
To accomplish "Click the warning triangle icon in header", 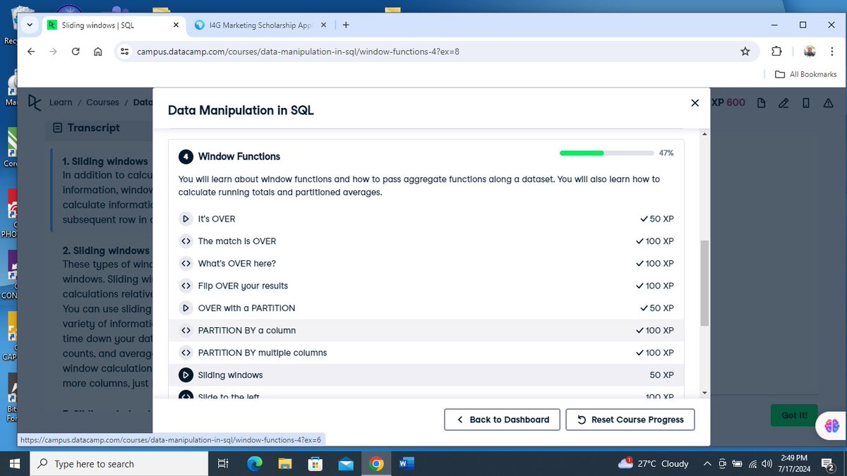I will 829,103.
